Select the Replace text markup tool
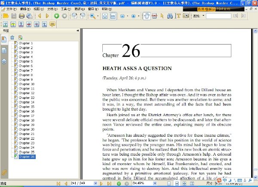The image size is (258, 187). 37,25
